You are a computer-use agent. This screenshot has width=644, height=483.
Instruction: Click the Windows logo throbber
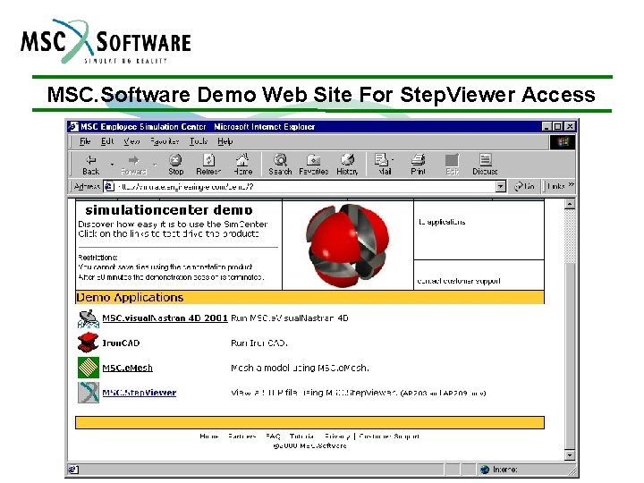tap(563, 142)
